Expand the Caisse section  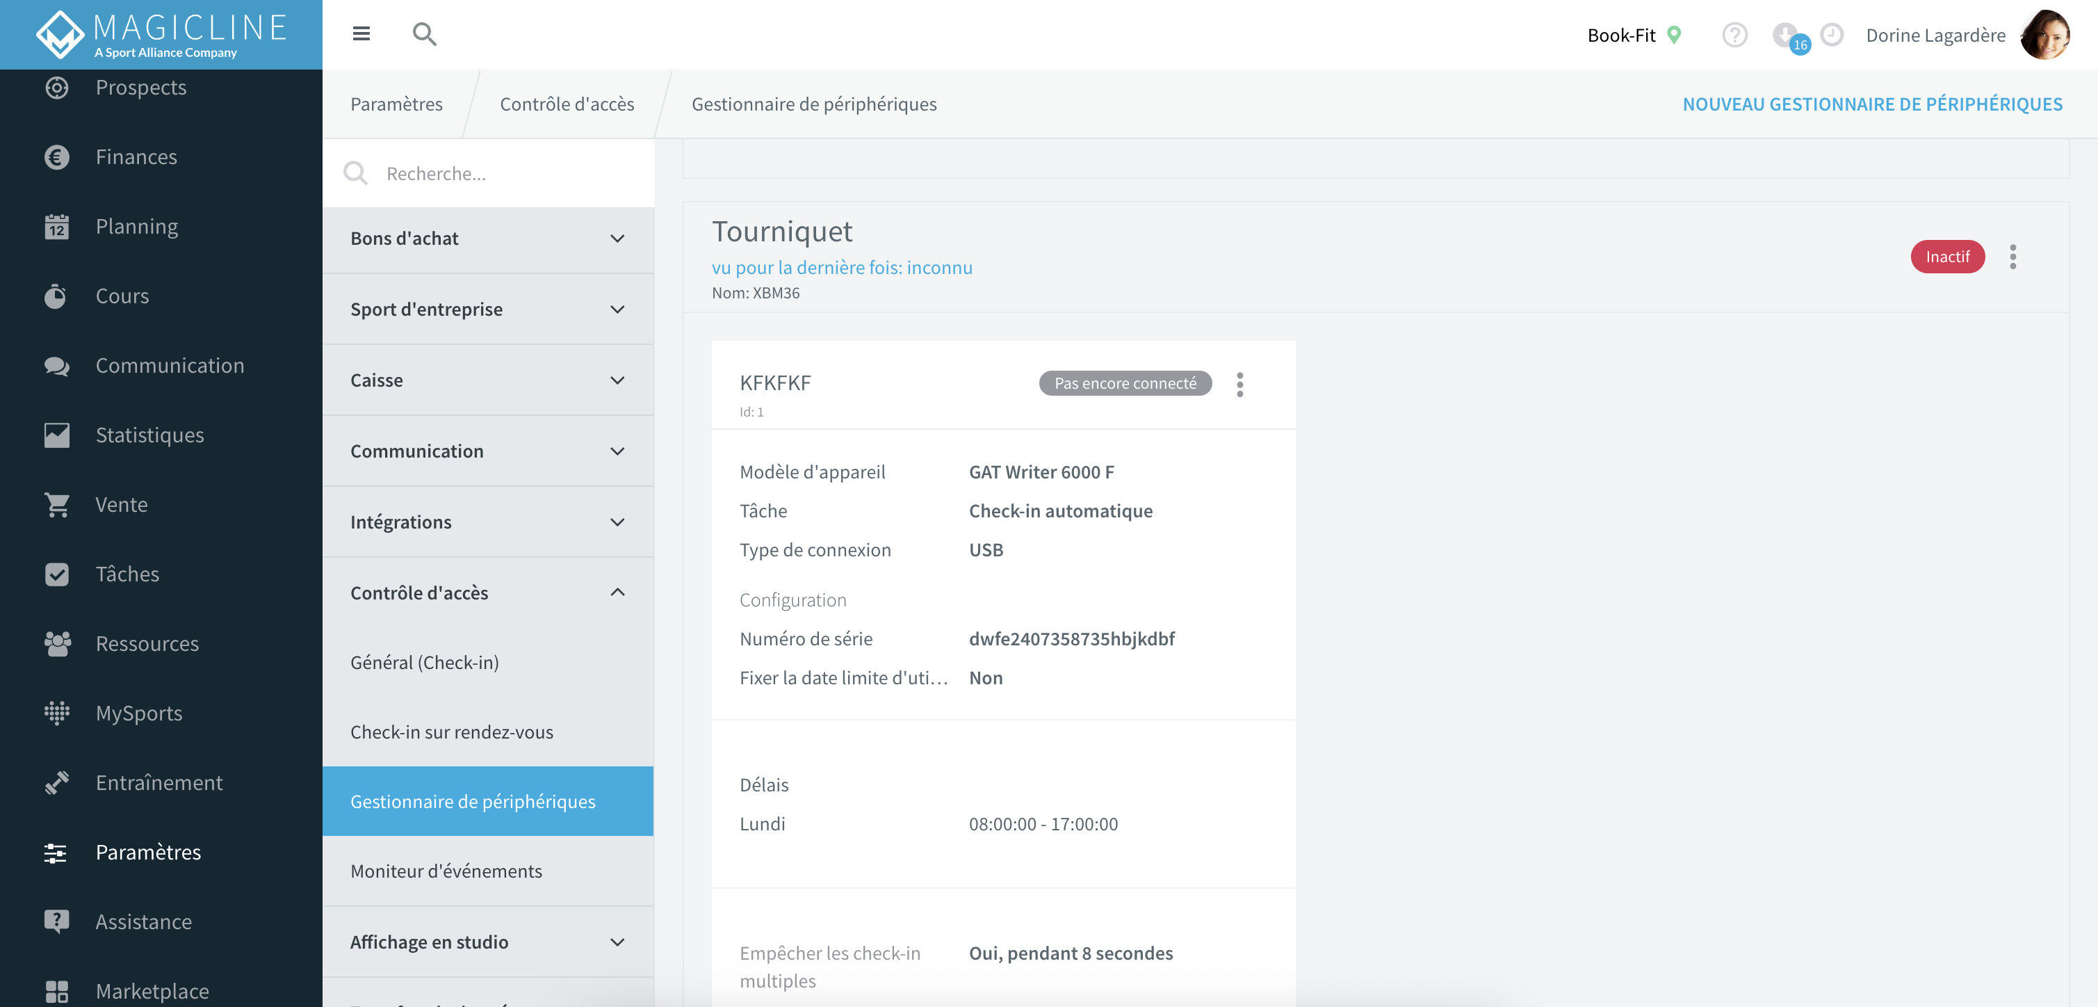488,380
